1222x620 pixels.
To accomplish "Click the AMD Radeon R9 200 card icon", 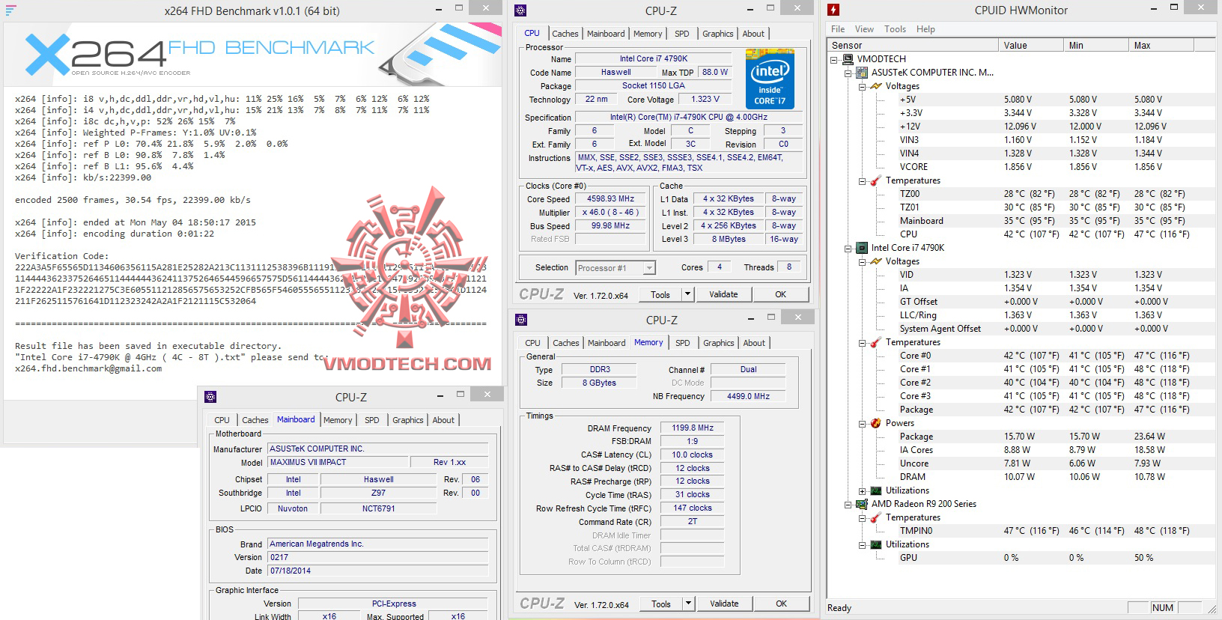I will pyautogui.click(x=863, y=504).
